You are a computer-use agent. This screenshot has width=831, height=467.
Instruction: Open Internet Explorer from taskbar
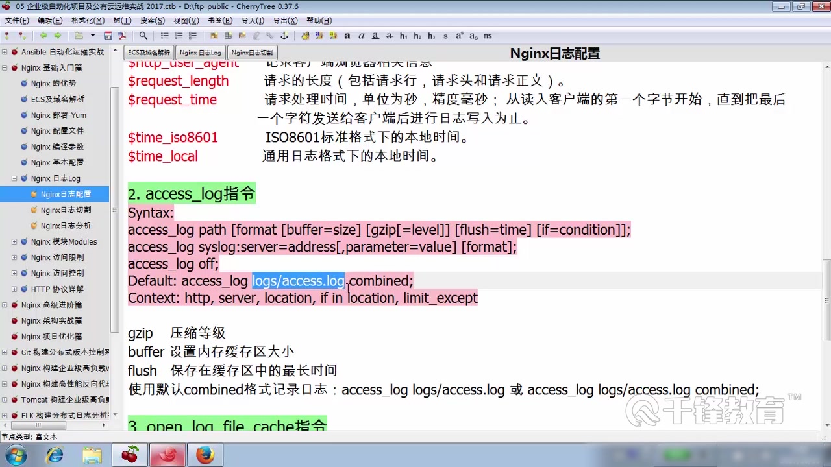click(x=55, y=455)
